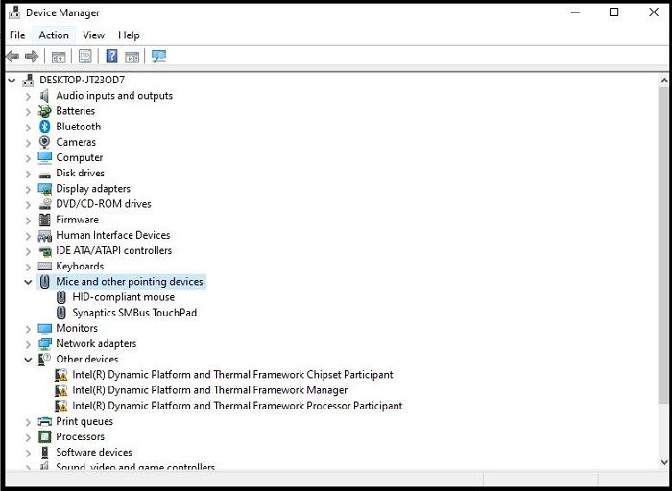Select IDE ATA/ATAPI controllers label
672x491 pixels.
(x=114, y=250)
